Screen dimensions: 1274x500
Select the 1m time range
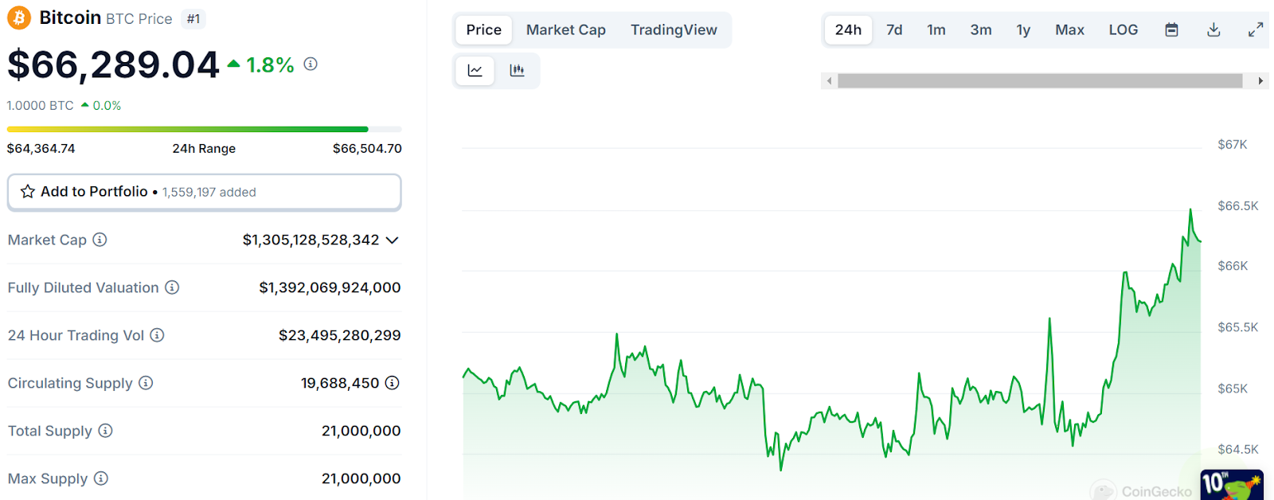click(x=936, y=30)
